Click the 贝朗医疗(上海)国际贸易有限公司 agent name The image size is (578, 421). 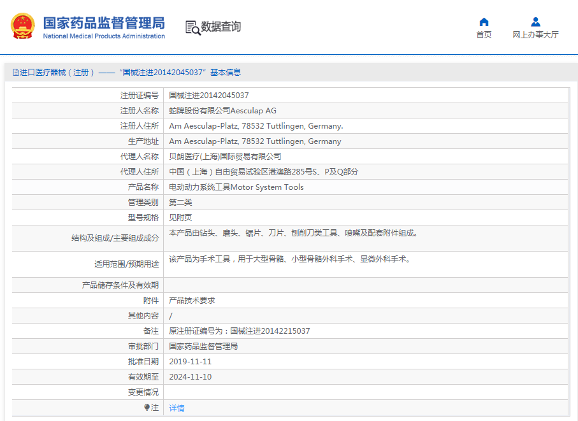tap(224, 156)
